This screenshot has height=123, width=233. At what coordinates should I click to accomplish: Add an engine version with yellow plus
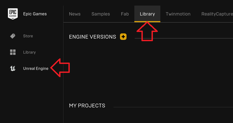pos(123,37)
